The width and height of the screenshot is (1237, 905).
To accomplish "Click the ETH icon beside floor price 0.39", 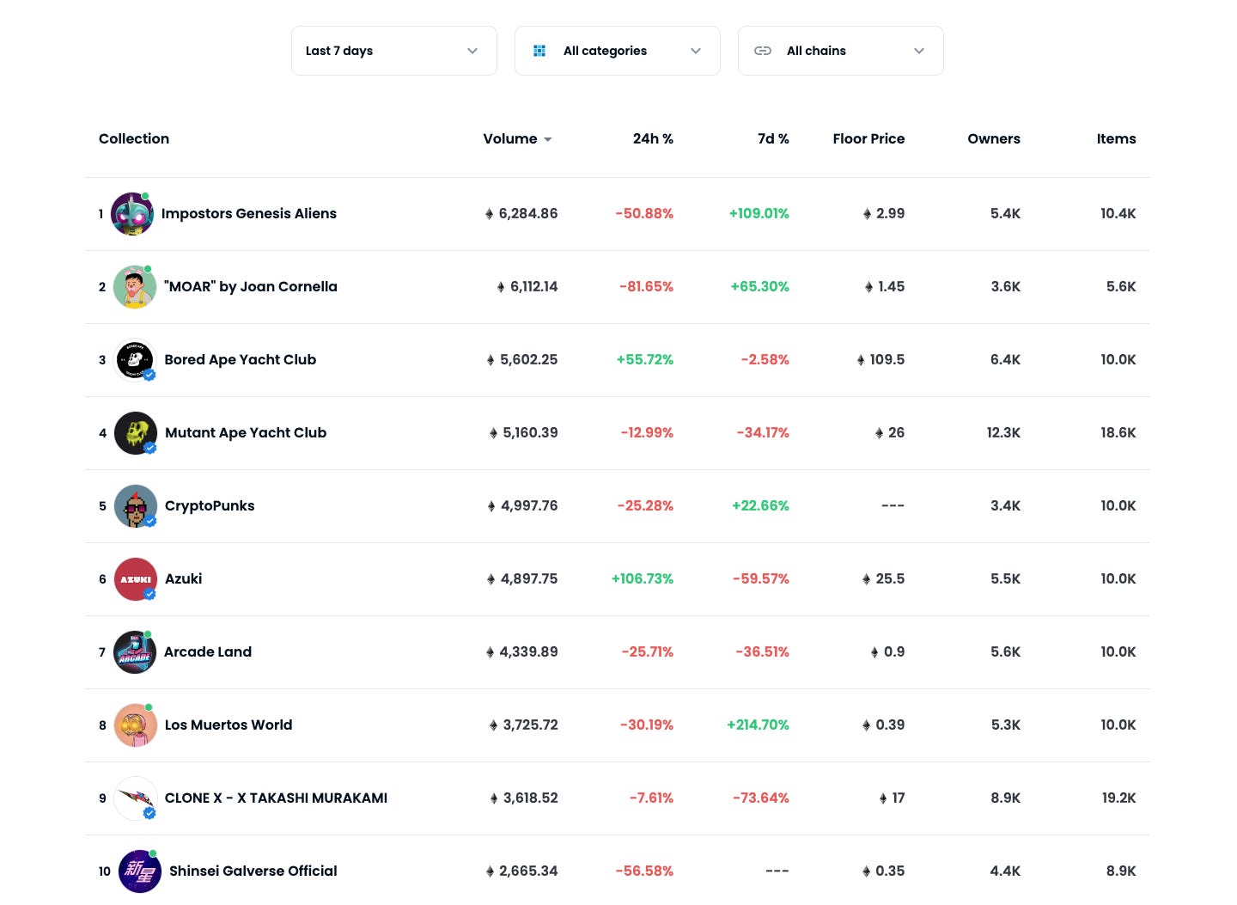I will tap(867, 725).
